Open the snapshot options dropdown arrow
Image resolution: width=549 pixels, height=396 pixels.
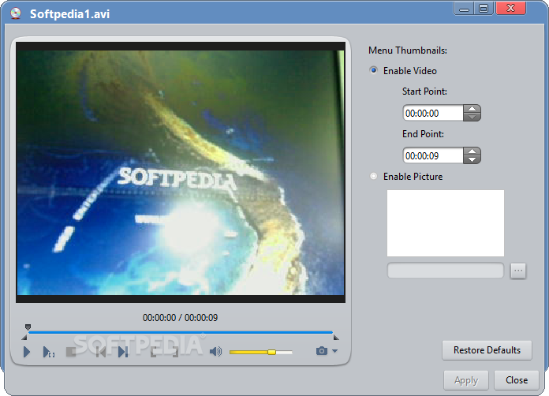(334, 351)
